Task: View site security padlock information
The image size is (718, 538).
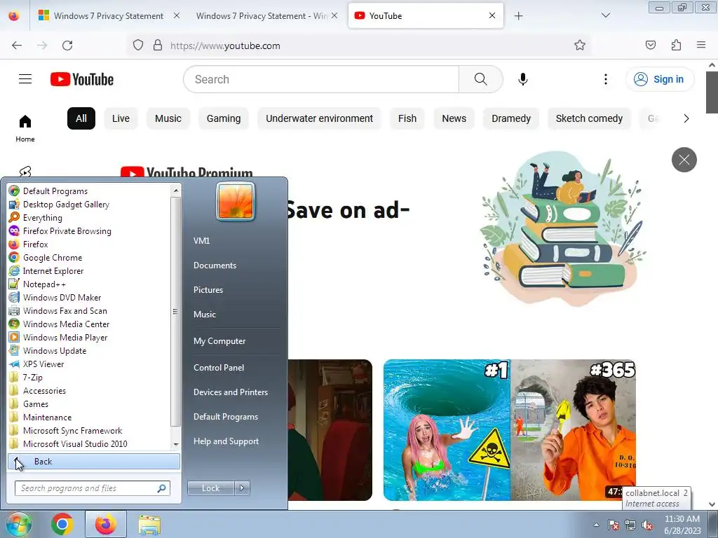Action: 158,46
